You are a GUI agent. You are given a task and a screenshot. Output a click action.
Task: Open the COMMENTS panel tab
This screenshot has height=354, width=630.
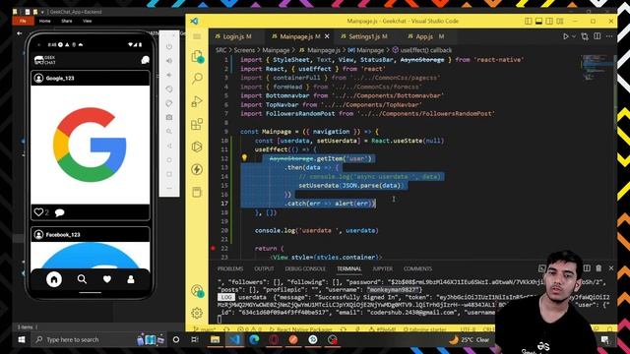click(417, 268)
